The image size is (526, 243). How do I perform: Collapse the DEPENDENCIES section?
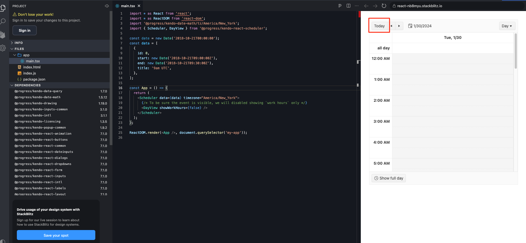click(x=27, y=85)
